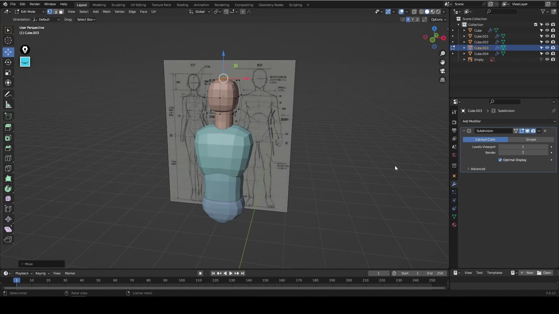This screenshot has height=314, width=559.
Task: Toggle camera view with camera gizmo
Action: point(442,71)
